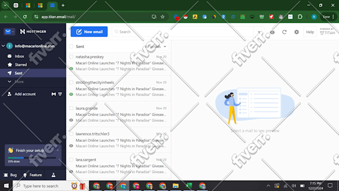Switch to the second Microsoft tab
This screenshot has width=339, height=191.
pyautogui.click(x=40, y=5)
